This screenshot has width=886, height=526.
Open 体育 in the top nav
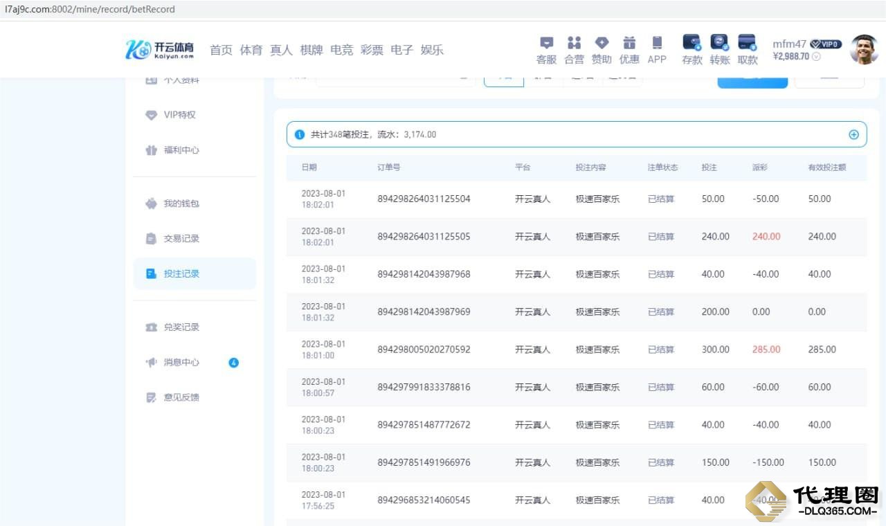coord(251,50)
